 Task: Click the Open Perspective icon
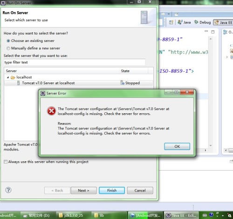coord(171,22)
